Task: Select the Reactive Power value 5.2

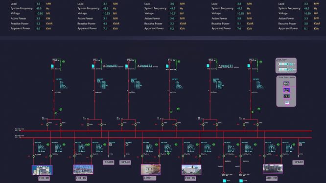Action: pos(38,23)
